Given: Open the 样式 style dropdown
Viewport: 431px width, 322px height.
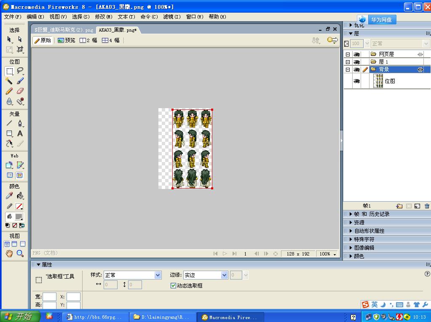Looking at the screenshot, I should point(158,275).
